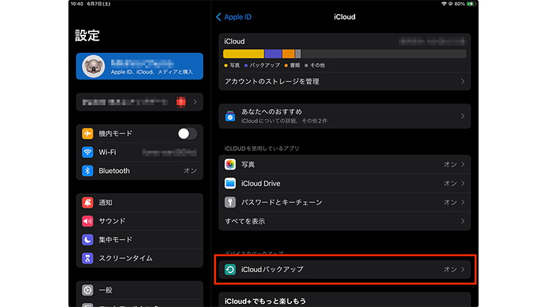547x307 pixels.
Task: Select Wi-Fi in settings sidebar
Action: pyautogui.click(x=139, y=152)
